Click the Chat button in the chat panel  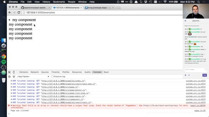tap(205, 75)
